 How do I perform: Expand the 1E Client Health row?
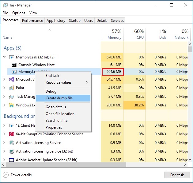pyautogui.click(x=4, y=125)
